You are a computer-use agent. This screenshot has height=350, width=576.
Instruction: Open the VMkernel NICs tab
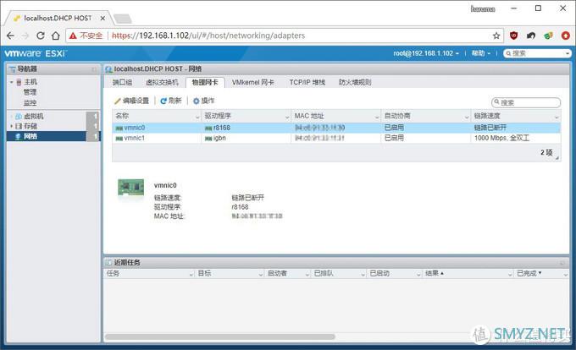[x=252, y=83]
